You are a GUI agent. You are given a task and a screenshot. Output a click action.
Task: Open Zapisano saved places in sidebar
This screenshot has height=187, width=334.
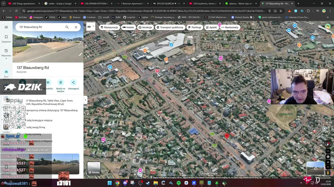(x=6, y=39)
